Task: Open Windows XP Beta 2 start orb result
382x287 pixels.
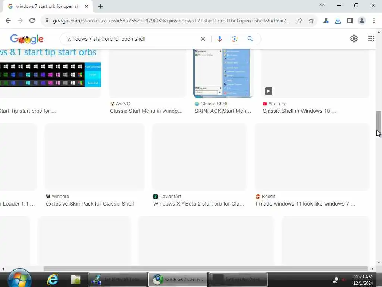Action: [x=199, y=204]
